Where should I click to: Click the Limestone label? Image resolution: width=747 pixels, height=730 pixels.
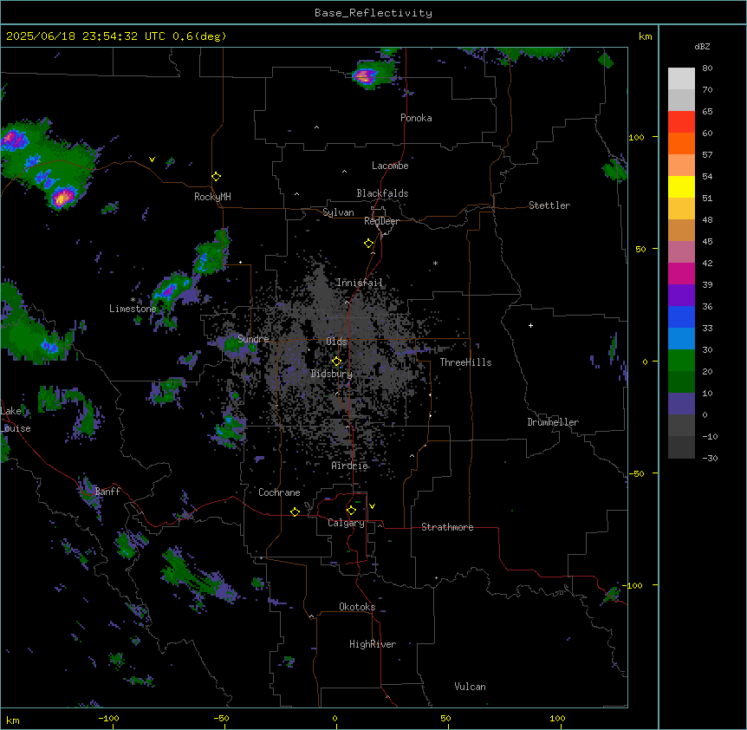[x=133, y=309]
